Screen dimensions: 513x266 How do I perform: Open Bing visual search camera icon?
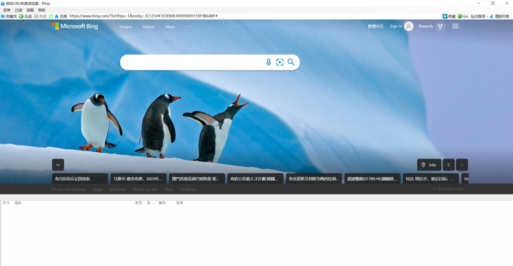click(280, 62)
